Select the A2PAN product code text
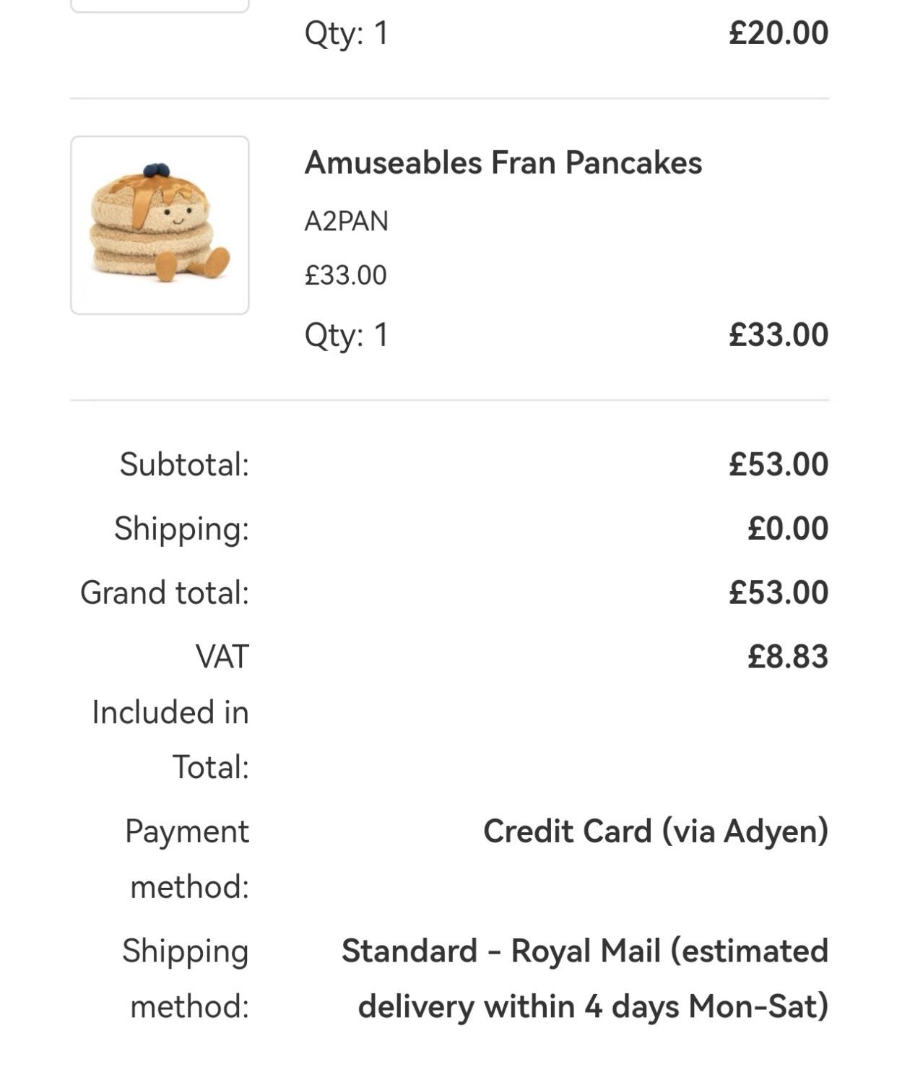Viewport: 897px width, 1080px height. 346,221
